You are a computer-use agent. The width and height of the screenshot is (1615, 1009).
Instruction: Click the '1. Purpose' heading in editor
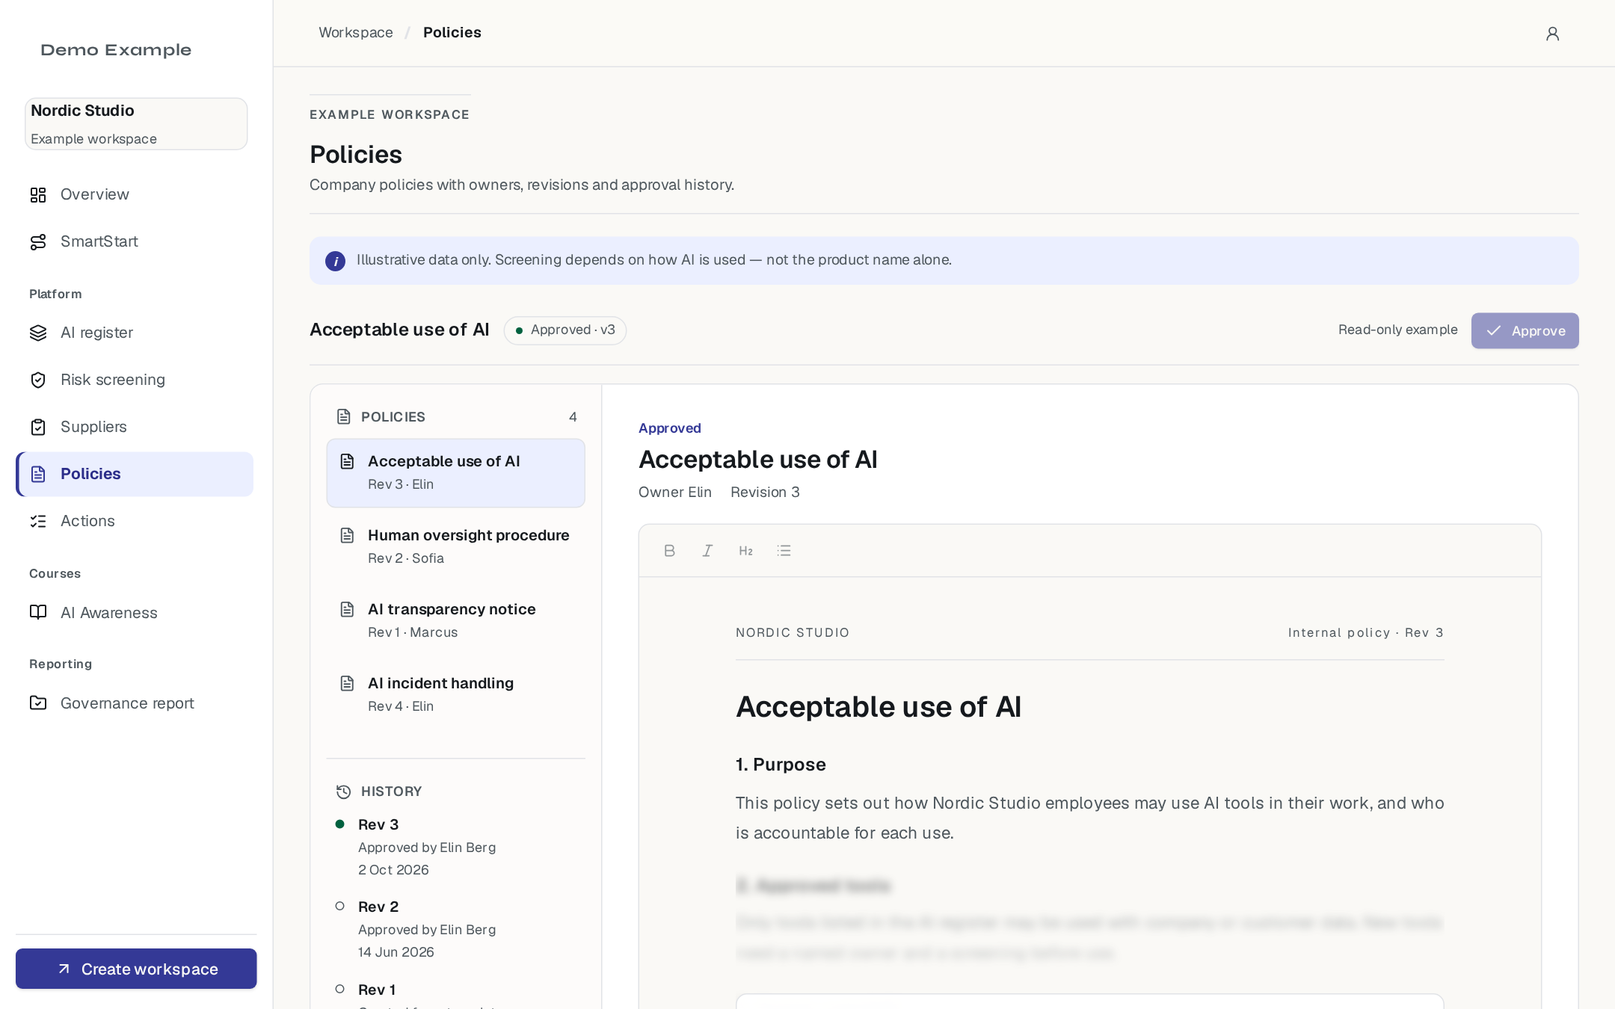pyautogui.click(x=781, y=765)
